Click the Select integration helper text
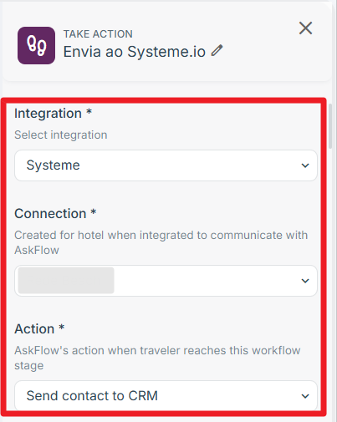 pos(61,135)
